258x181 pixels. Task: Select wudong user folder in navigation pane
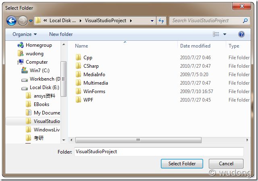(x=35, y=54)
